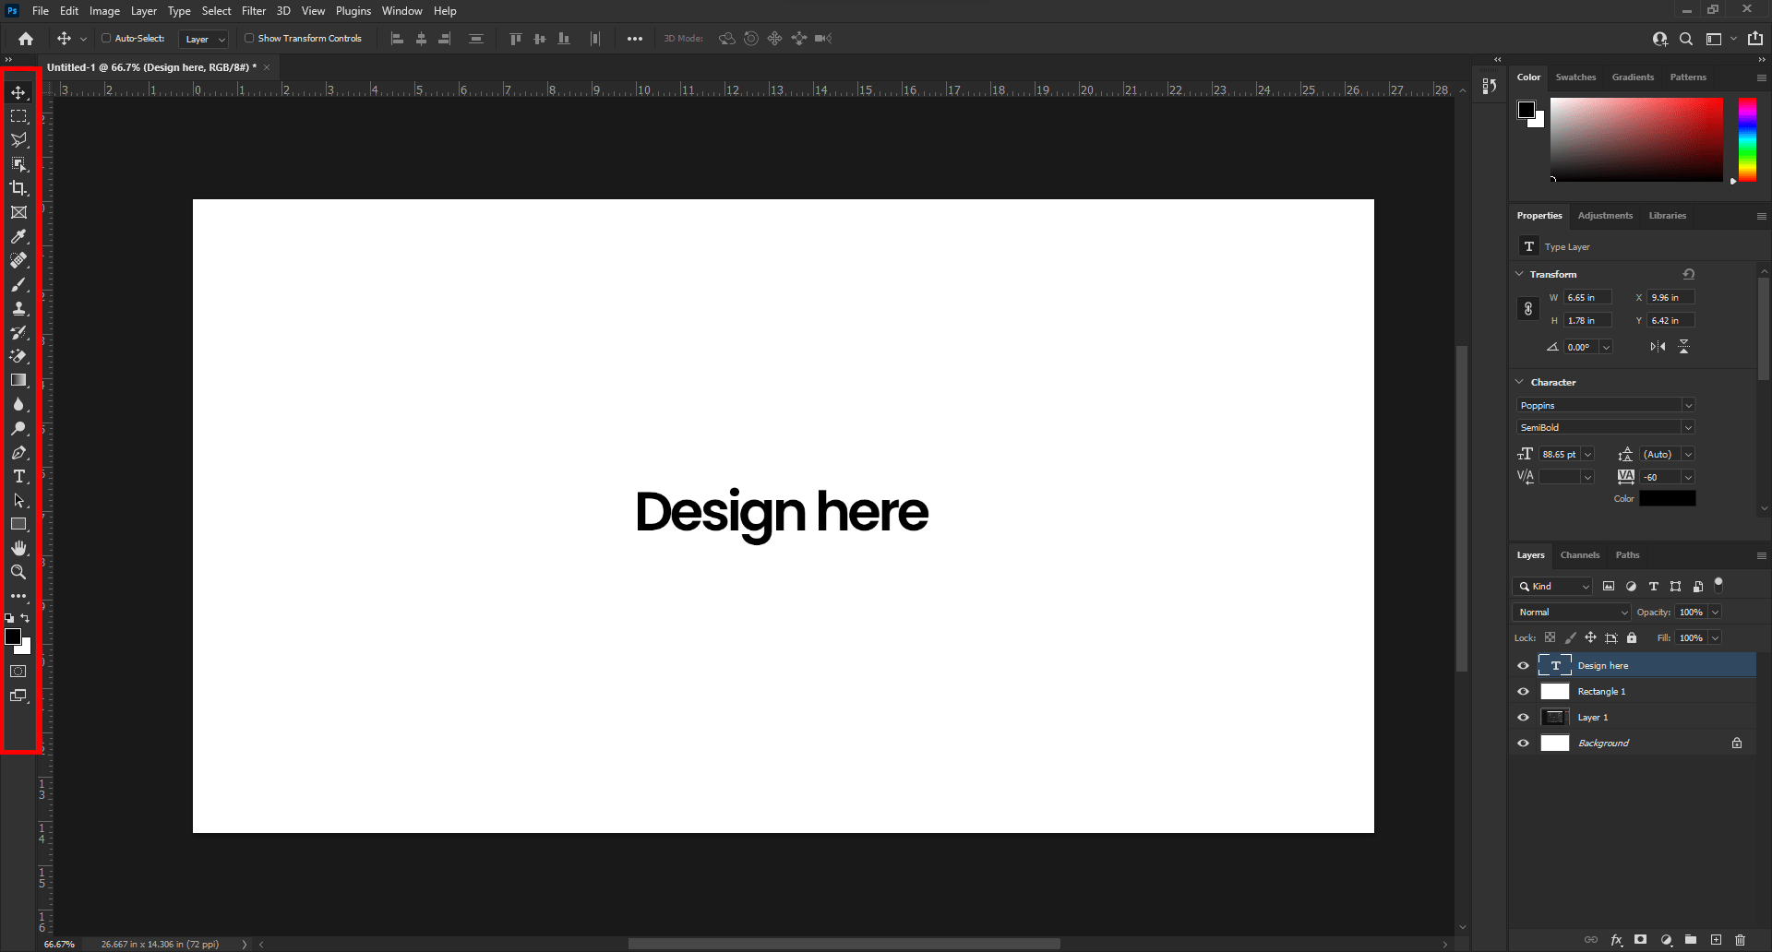Delete layer using the trash icon

(1740, 940)
